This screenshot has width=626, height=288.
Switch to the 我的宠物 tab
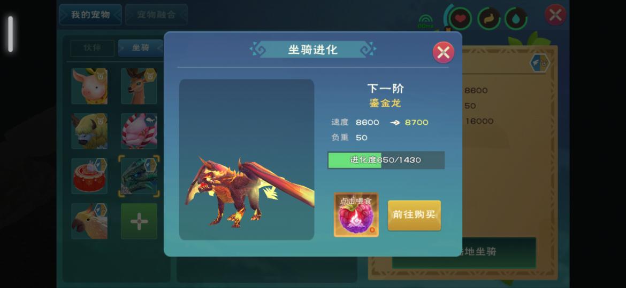click(x=90, y=15)
